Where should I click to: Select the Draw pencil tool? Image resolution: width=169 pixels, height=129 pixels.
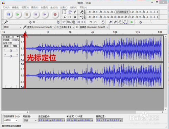(75, 12)
